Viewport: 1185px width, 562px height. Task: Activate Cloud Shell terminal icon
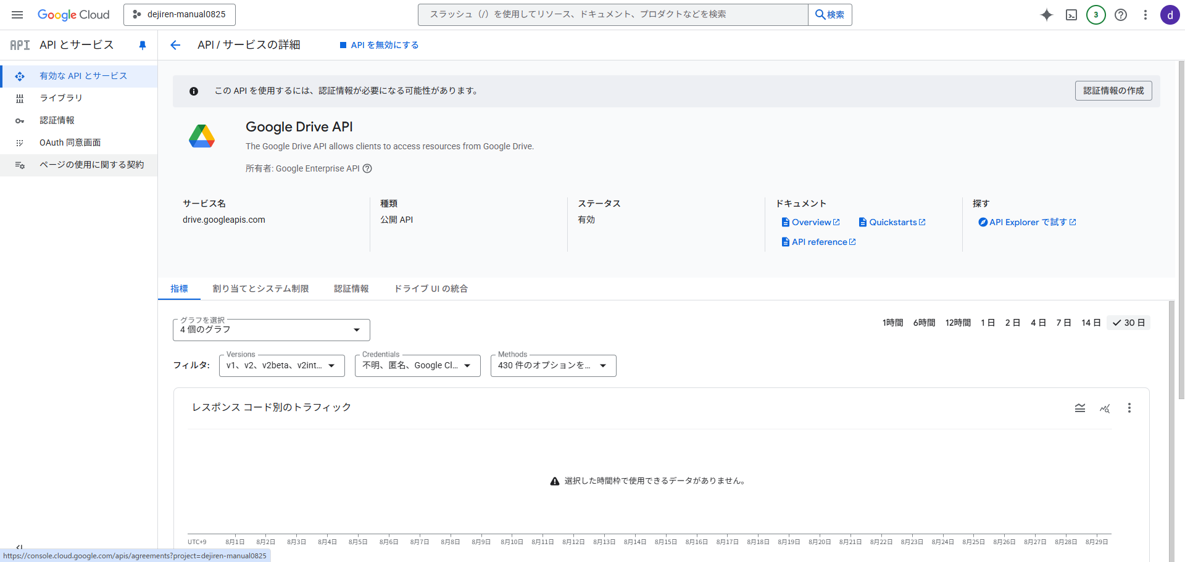click(1071, 15)
